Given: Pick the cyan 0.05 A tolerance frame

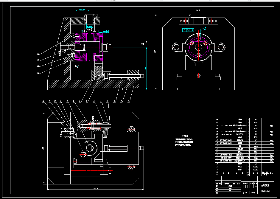Looking at the screenshot, I should pyautogui.click(x=104, y=31).
